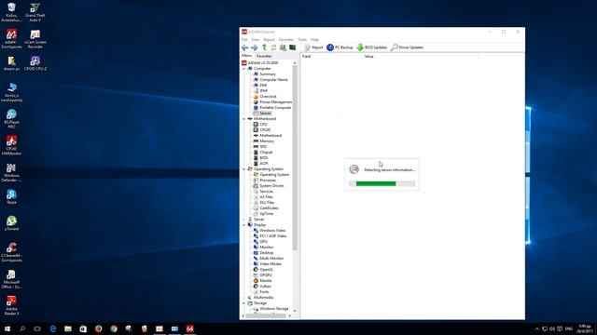Select Services in the tree
Viewport: 597px width, 335px height.
click(267, 192)
